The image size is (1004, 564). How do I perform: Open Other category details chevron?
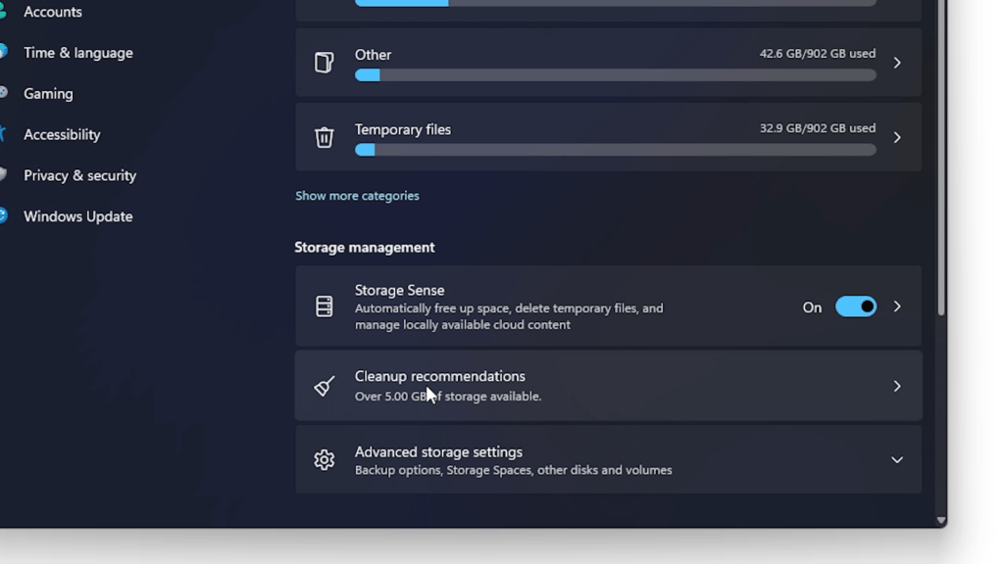(897, 63)
